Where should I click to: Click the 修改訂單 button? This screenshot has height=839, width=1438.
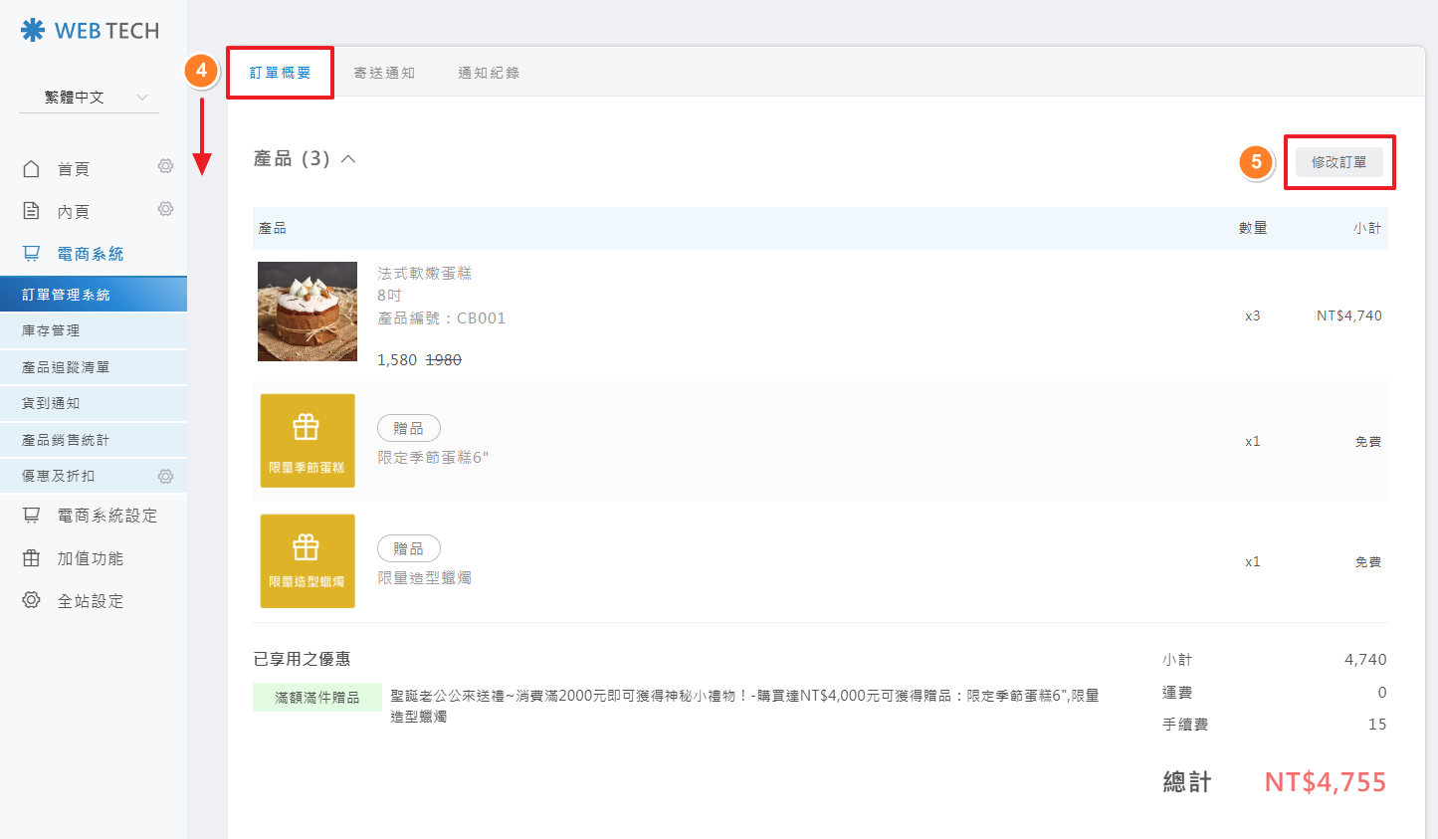1338,162
